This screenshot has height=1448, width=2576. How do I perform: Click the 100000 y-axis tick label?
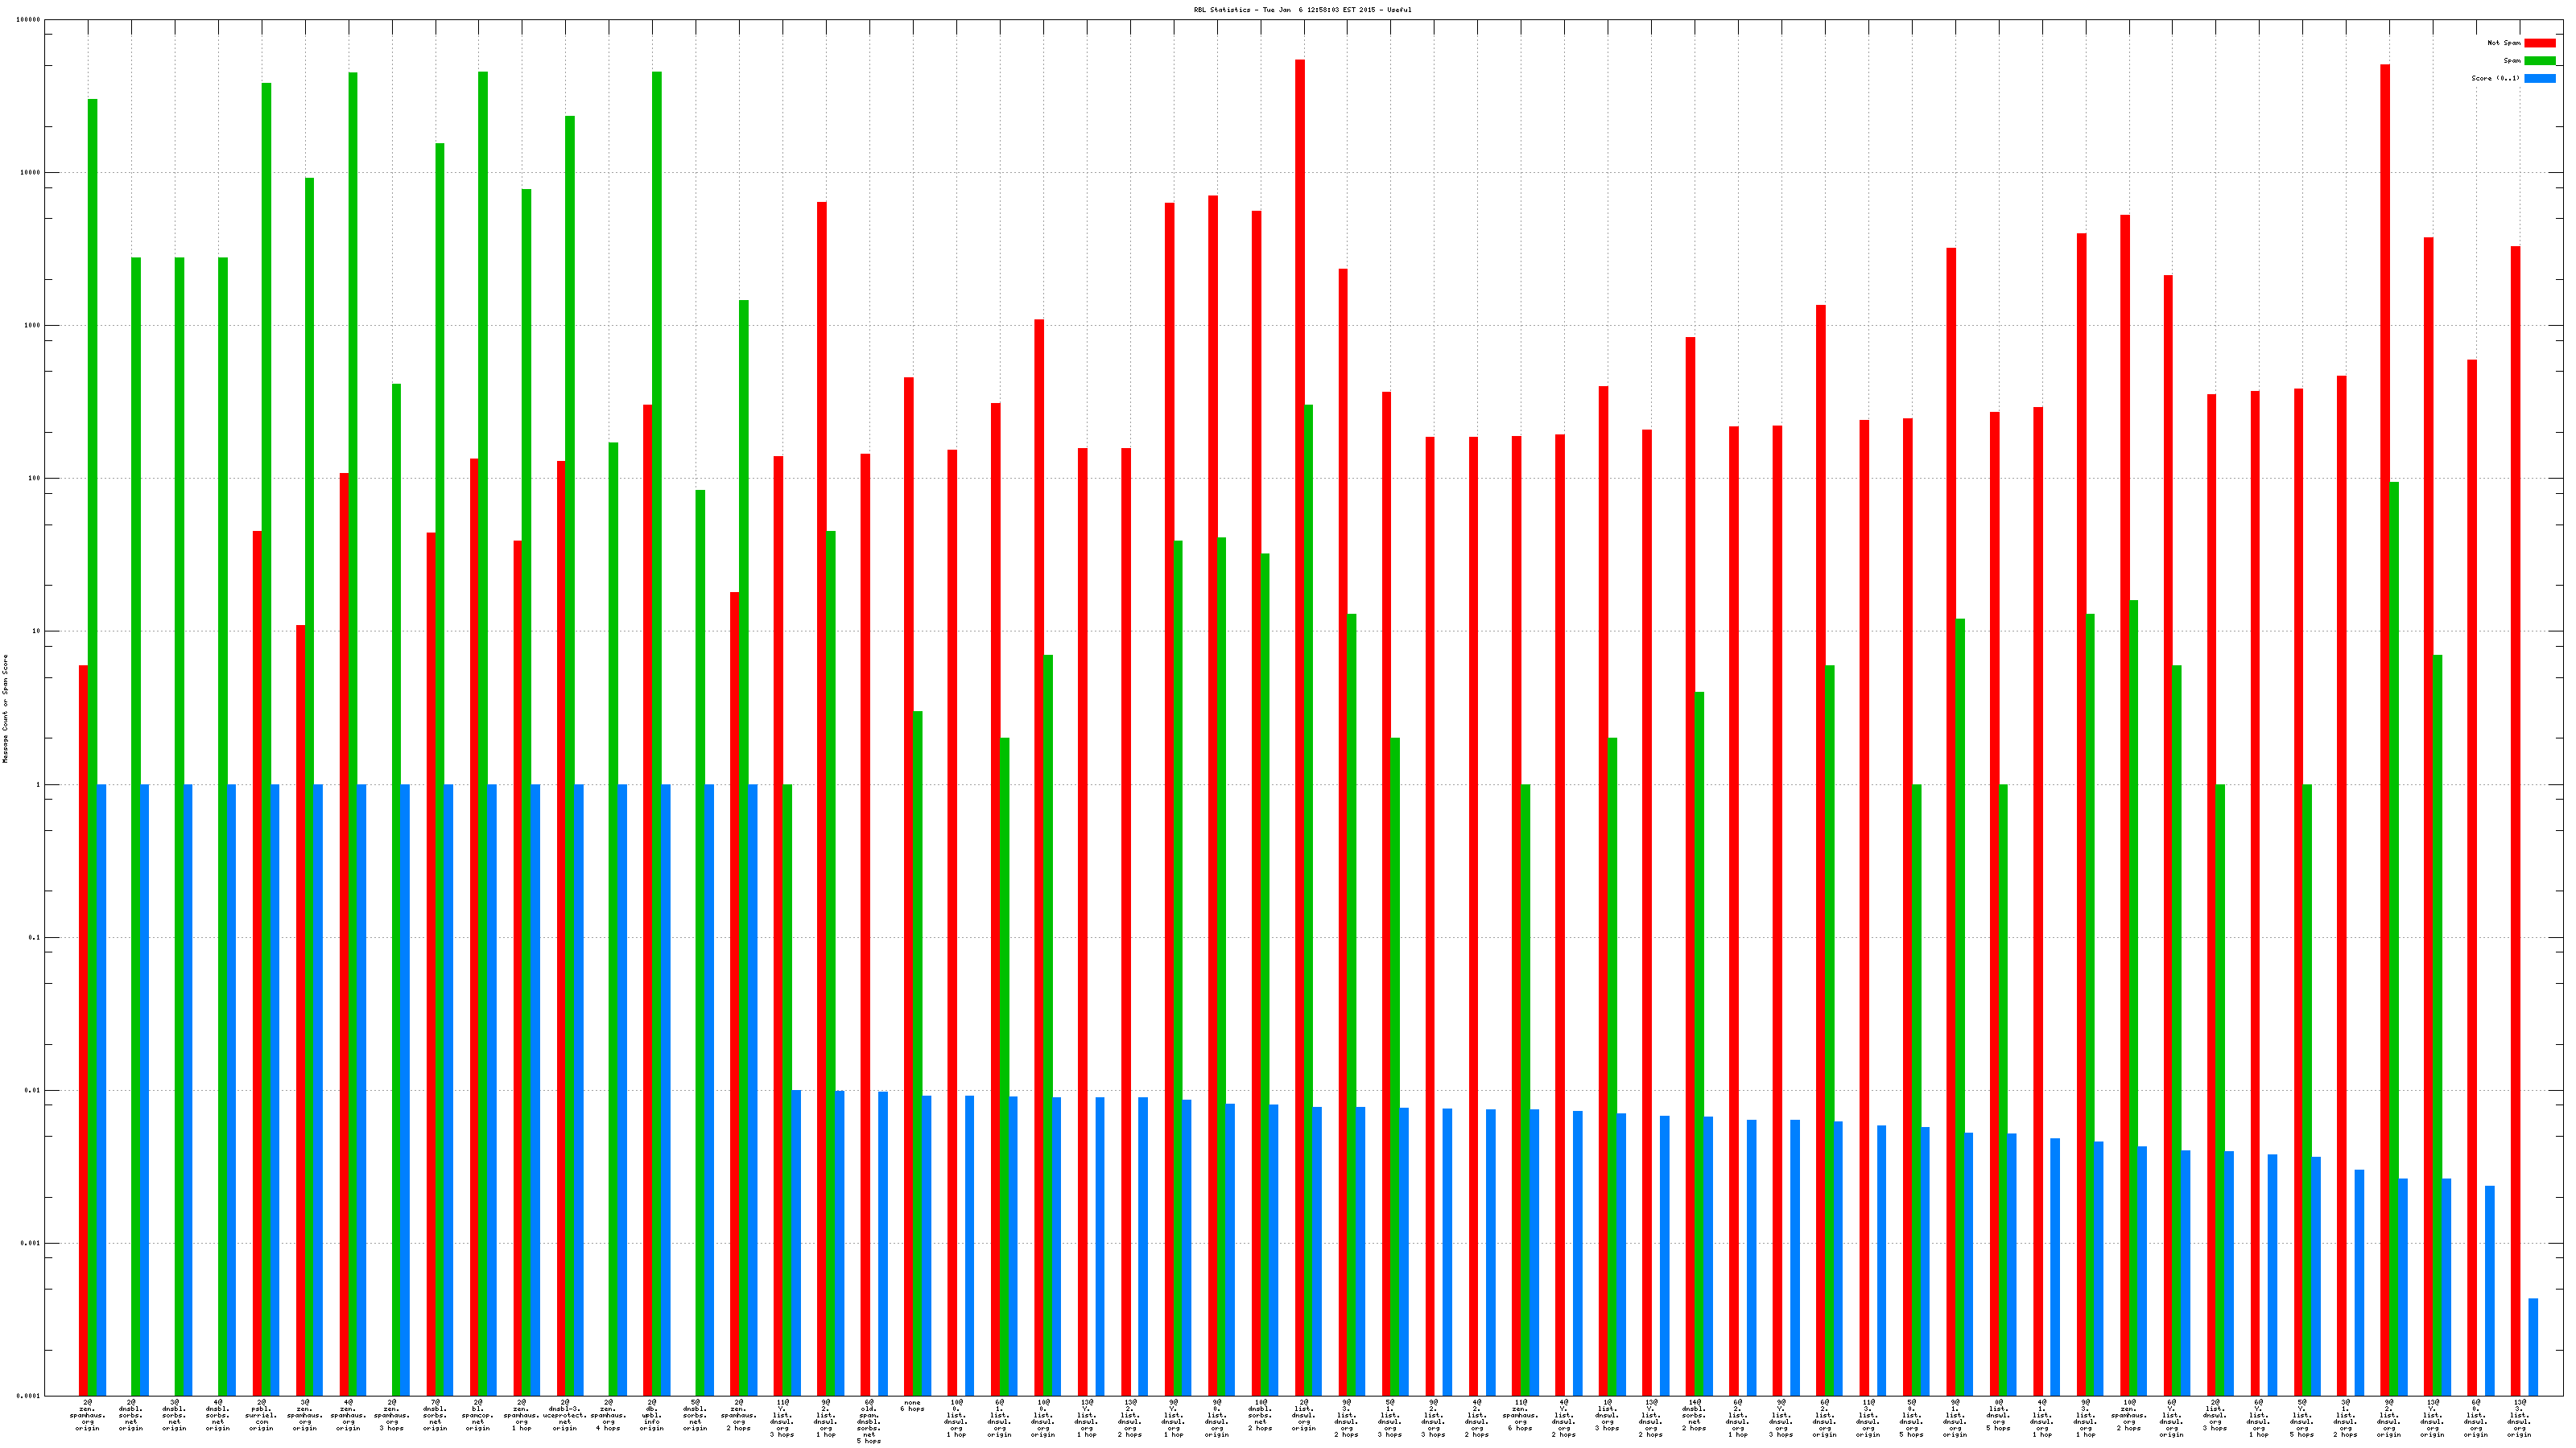click(x=29, y=20)
